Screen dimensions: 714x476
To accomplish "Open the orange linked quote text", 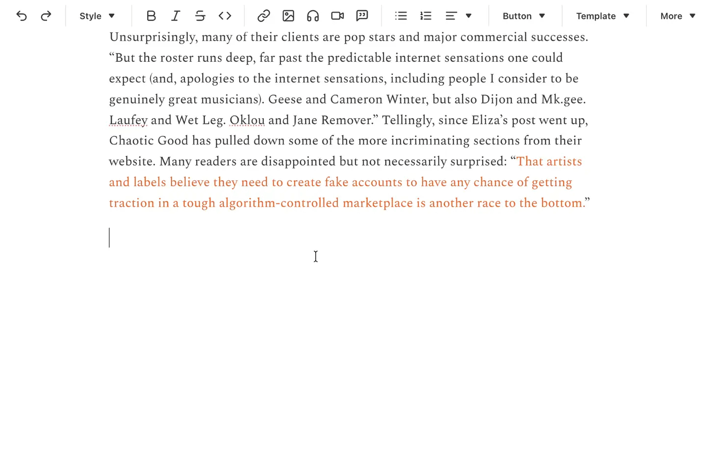I will [x=345, y=182].
